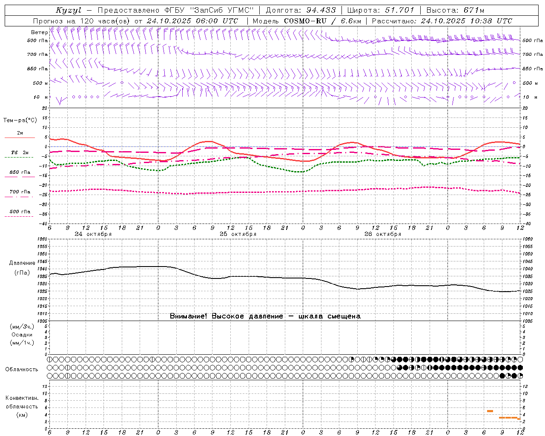545x436 pixels.
Task: Click the "850 гПа" temperature legend entry
Action: (x=20, y=172)
